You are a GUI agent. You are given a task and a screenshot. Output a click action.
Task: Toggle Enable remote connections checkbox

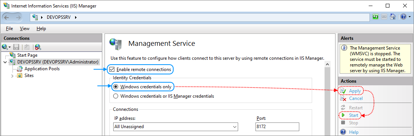tap(112, 70)
